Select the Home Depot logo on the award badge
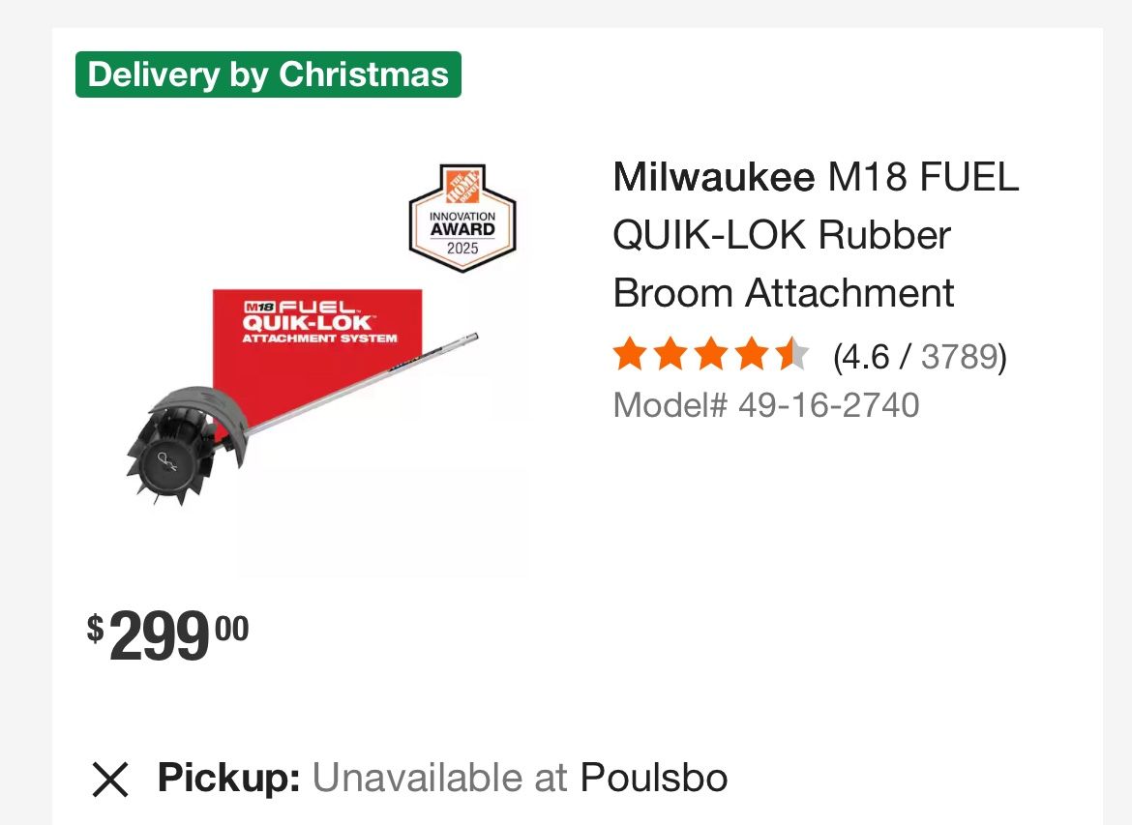This screenshot has height=825, width=1132. click(462, 187)
